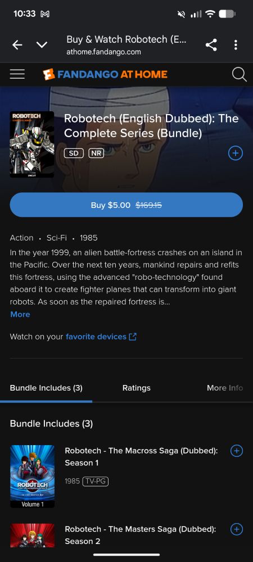Add Masters Saga Season 2 to watchlist
The width and height of the screenshot is (253, 562).
pos(236,529)
